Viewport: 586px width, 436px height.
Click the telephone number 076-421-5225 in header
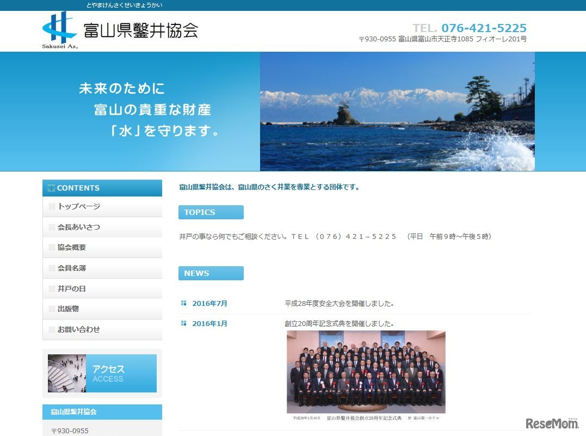tap(484, 28)
